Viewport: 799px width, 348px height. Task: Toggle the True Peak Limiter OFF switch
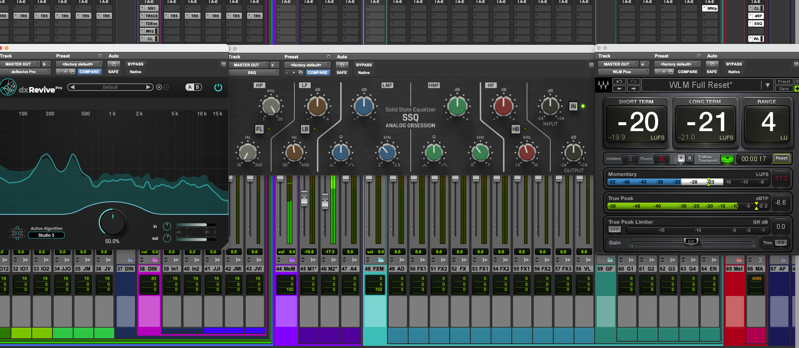pyautogui.click(x=615, y=230)
